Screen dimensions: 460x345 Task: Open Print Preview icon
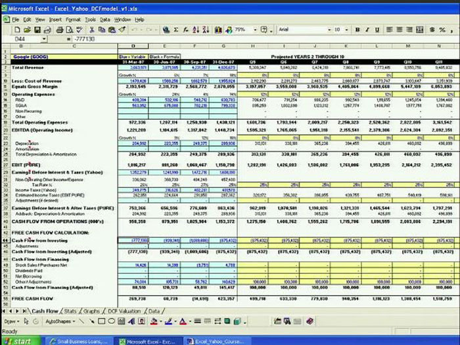(69, 30)
